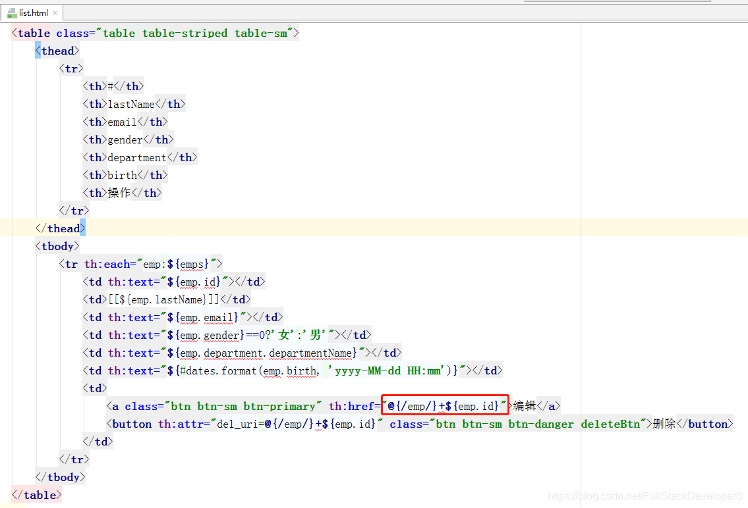748x508 pixels.
Task: Click the emp.gender ternary expression line
Action: point(227,335)
